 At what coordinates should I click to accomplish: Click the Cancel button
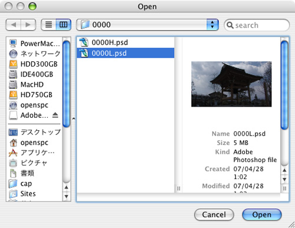214,214
